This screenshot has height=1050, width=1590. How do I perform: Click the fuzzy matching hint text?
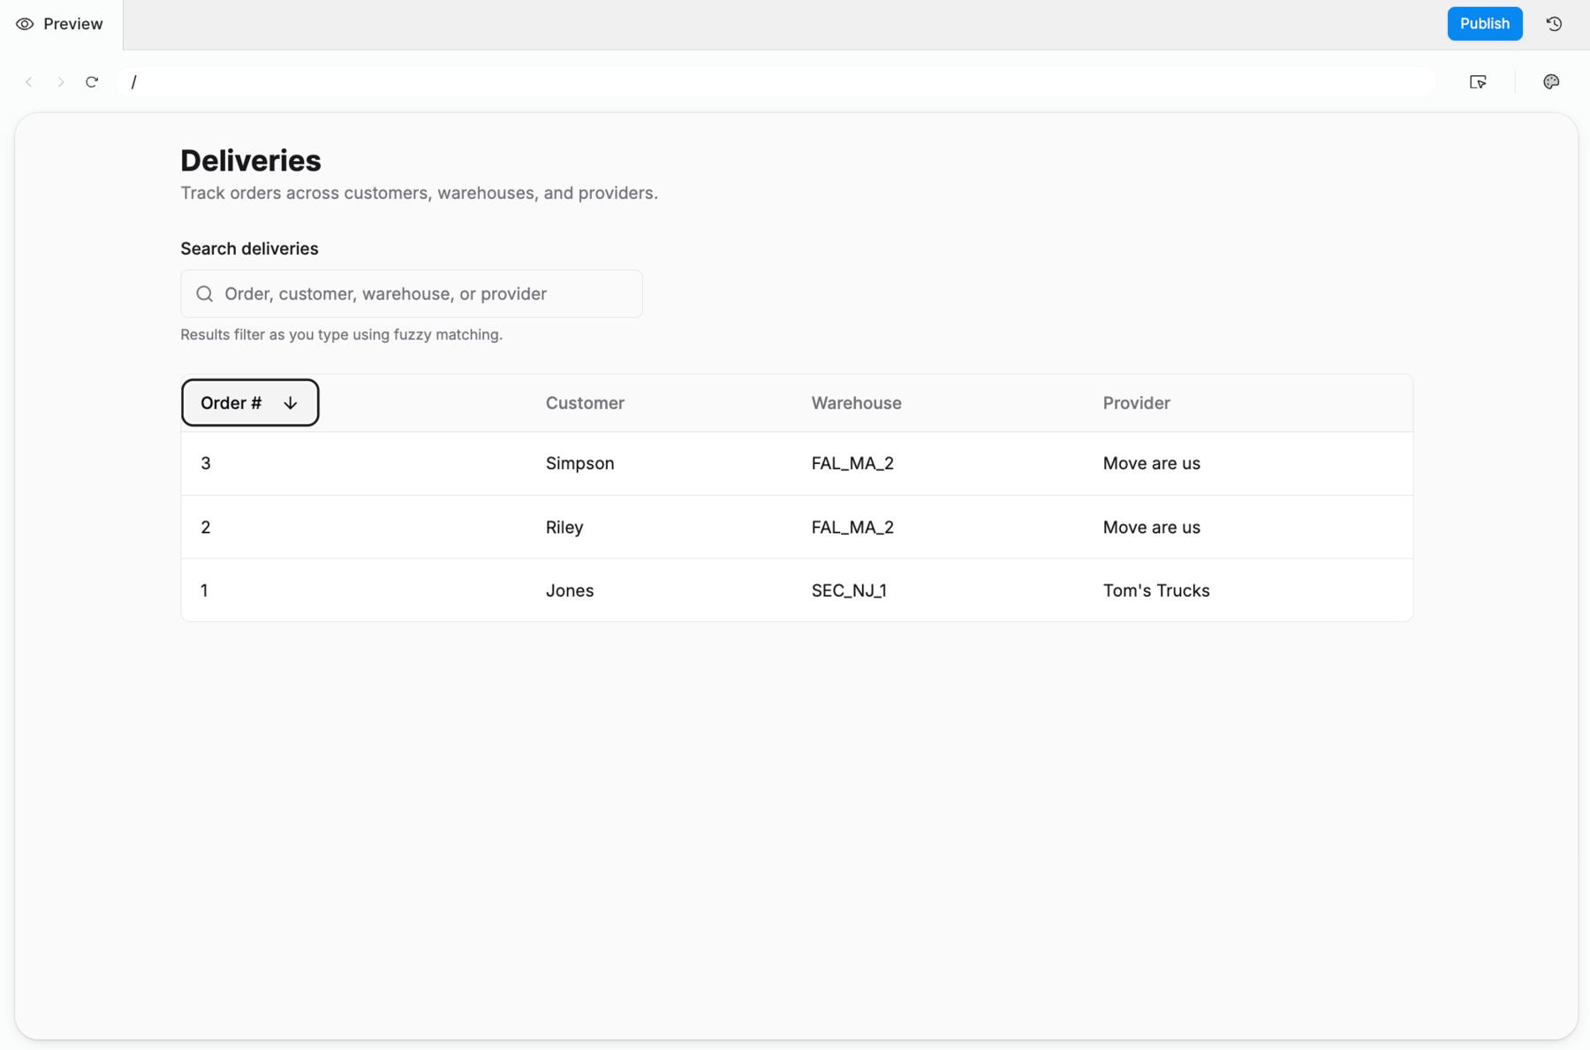pyautogui.click(x=341, y=335)
